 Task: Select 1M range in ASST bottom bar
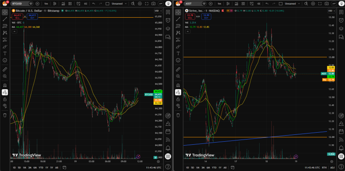pyautogui.click(x=198, y=168)
